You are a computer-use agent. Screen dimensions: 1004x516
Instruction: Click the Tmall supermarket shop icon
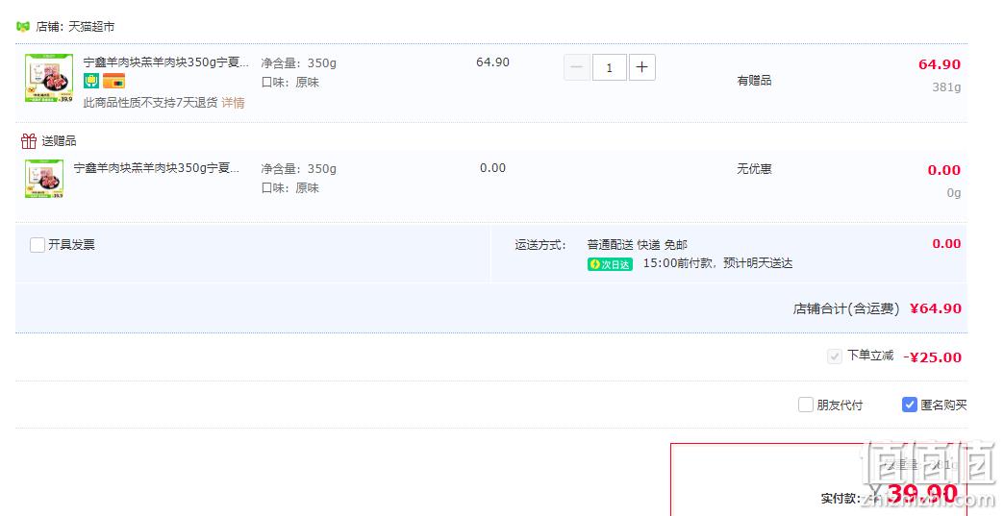point(23,27)
